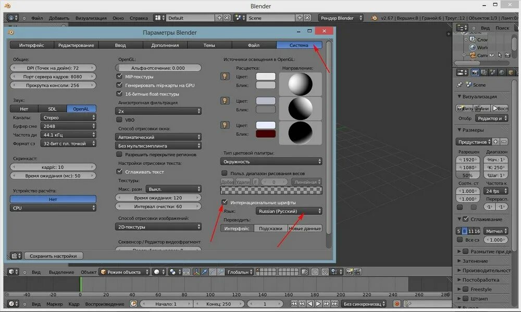Open the Russian (Русский) language dropdown
The image size is (521, 312).
(289, 211)
